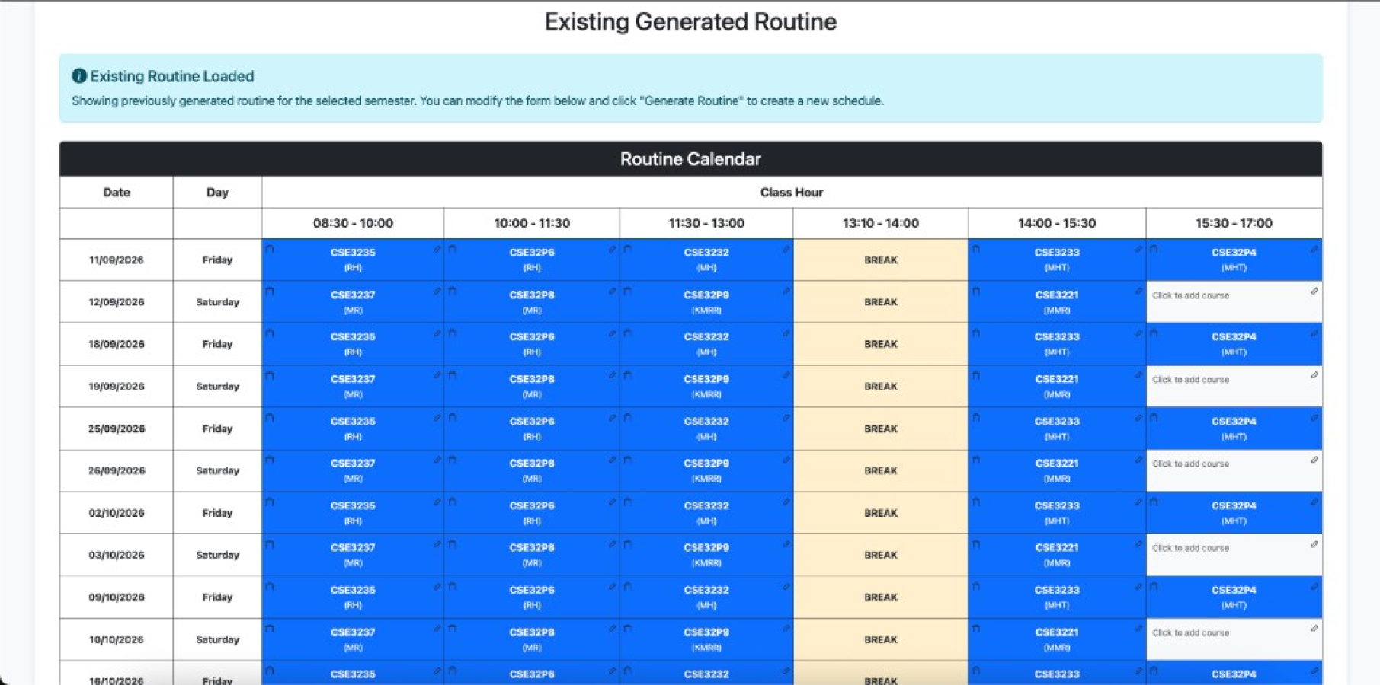
Task: Remove CSE3237 on 12/09/2026 using trash icon
Action: [270, 292]
